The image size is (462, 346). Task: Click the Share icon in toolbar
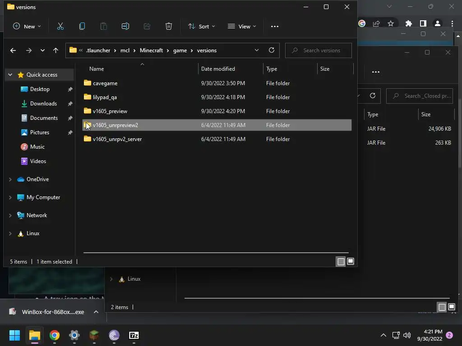pyautogui.click(x=147, y=26)
